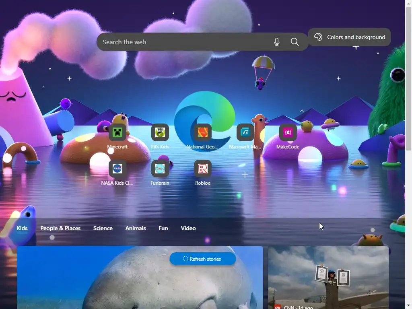The height and width of the screenshot is (309, 412).
Task: Switch to the People & Places tab
Action: [60, 229]
